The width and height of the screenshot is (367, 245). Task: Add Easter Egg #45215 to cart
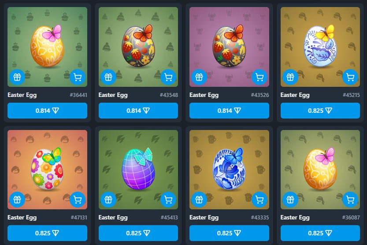pyautogui.click(x=350, y=77)
